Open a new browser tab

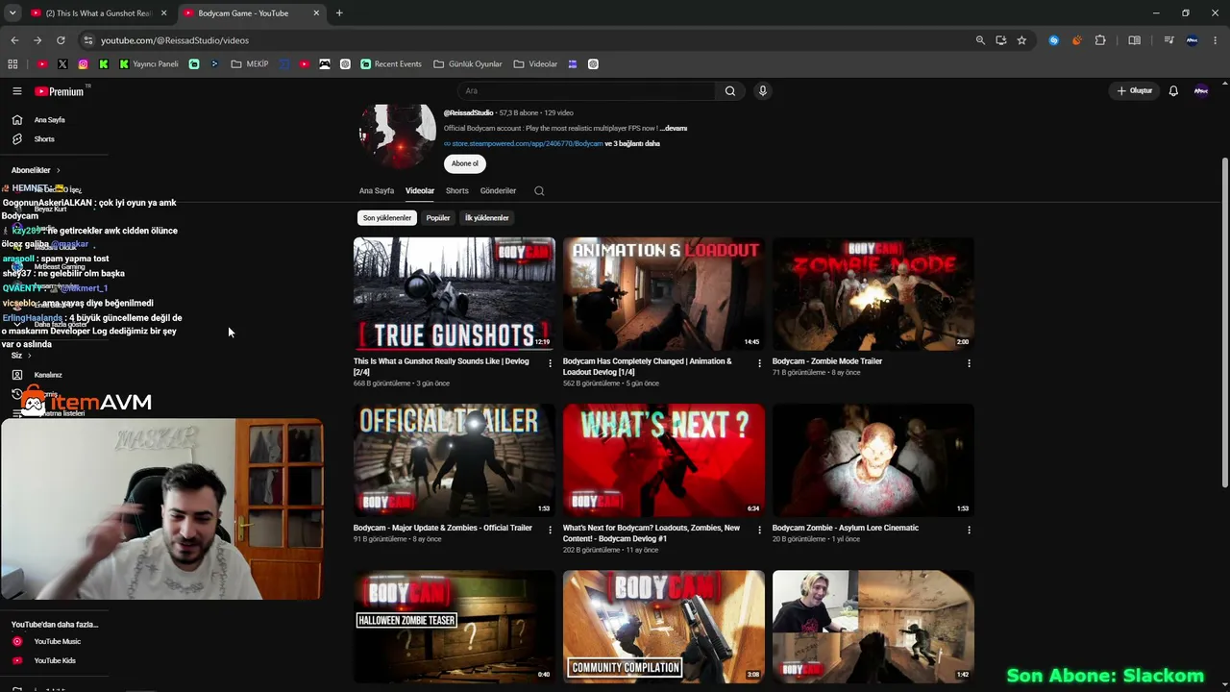point(339,13)
